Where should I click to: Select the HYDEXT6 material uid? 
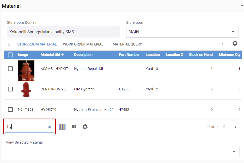[48, 110]
